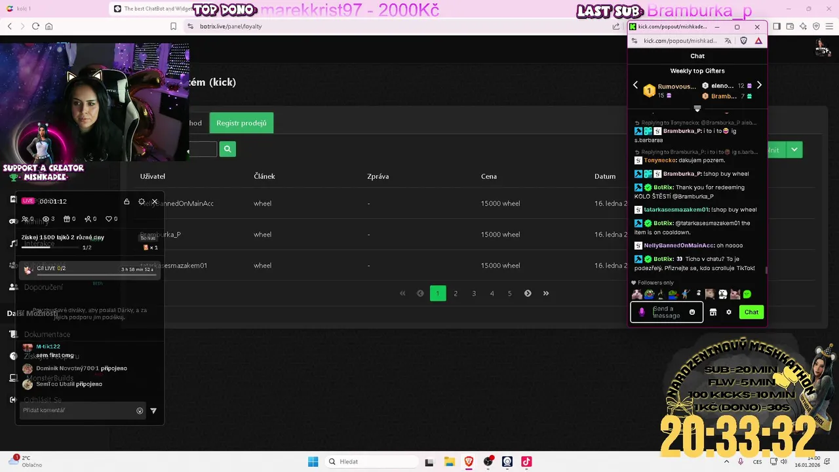The image size is (839, 472).
Task: Expand the system tray hidden icons chevron
Action: [x=726, y=462]
